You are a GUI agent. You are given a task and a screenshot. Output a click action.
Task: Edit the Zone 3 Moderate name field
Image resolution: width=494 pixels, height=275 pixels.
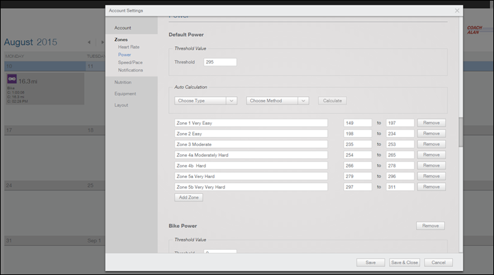point(251,144)
